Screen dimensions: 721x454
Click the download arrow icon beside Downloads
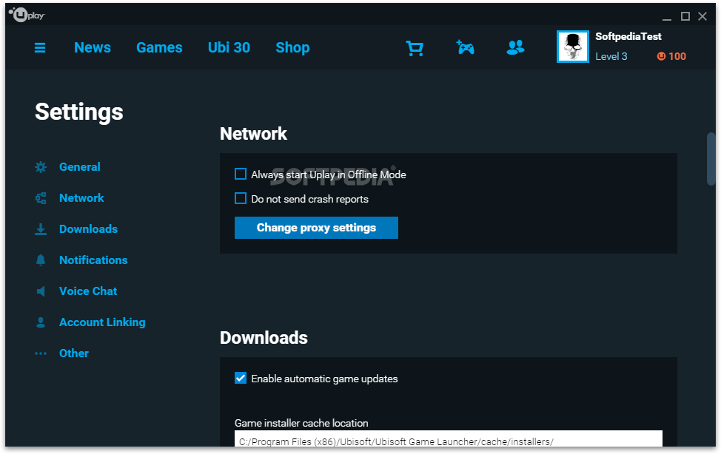point(41,229)
